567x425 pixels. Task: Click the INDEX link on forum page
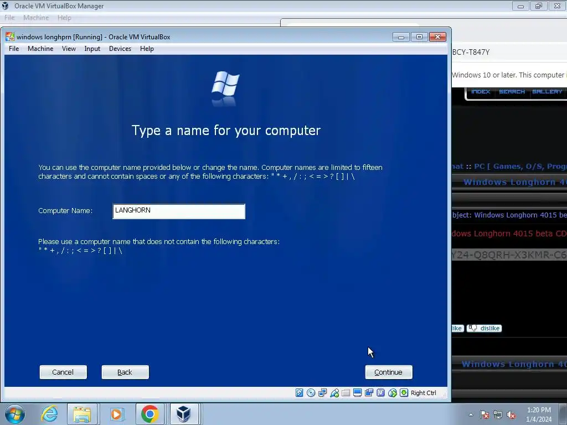tap(481, 91)
